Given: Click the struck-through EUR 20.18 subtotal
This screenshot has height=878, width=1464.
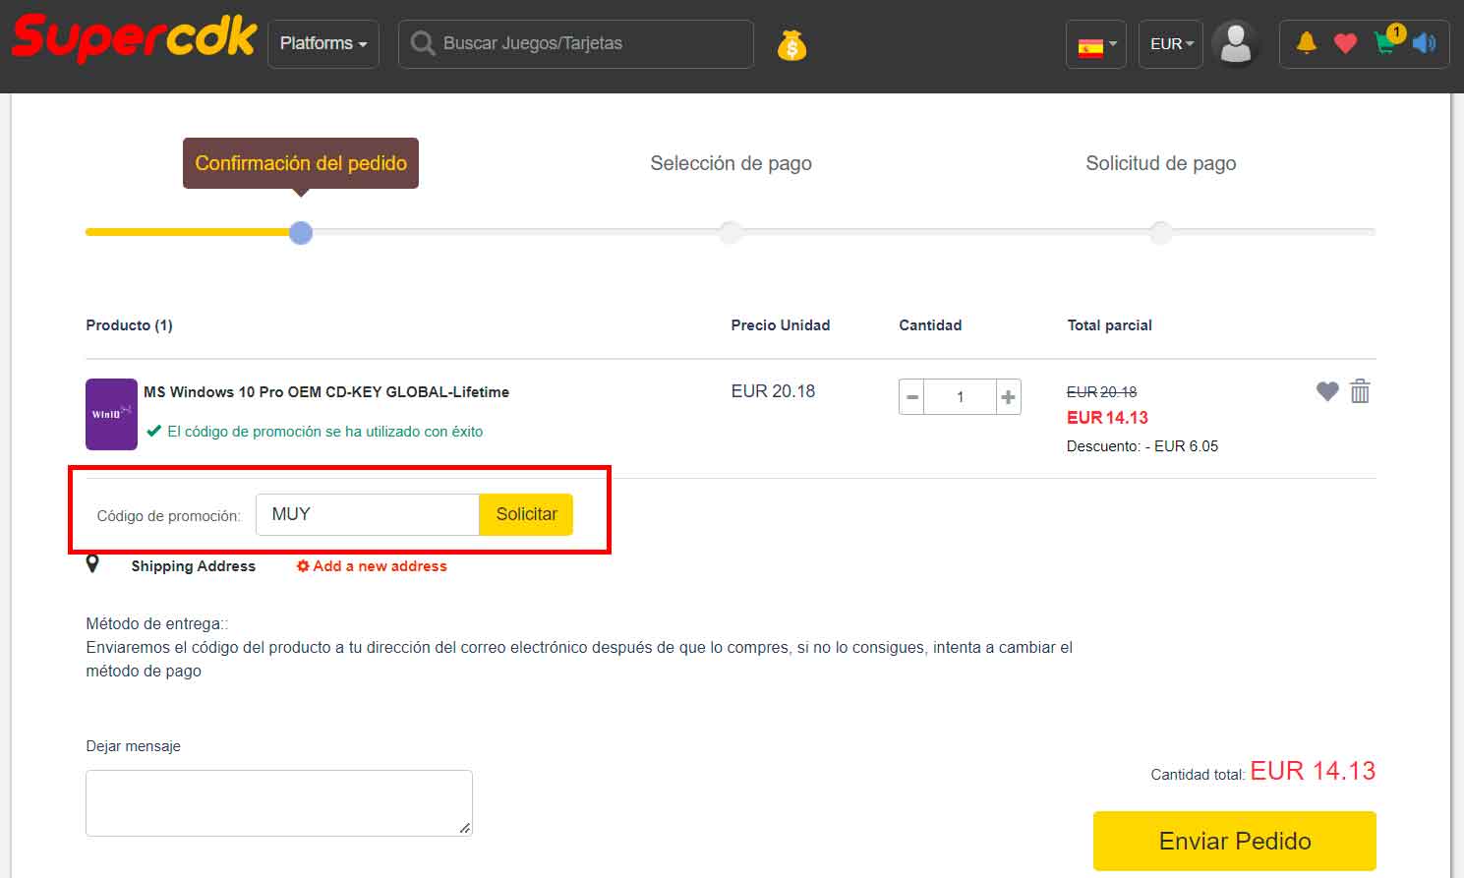Looking at the screenshot, I should point(1102,391).
